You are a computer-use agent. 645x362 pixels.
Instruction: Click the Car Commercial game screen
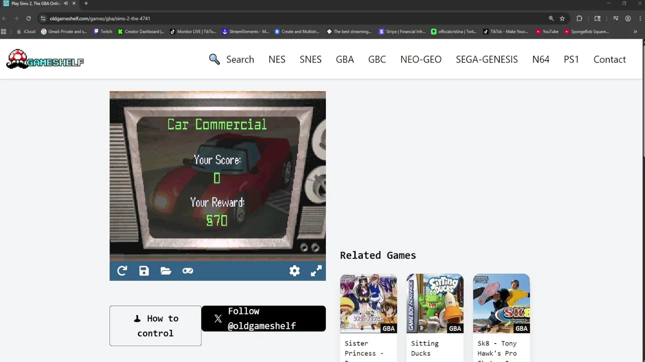(x=218, y=176)
